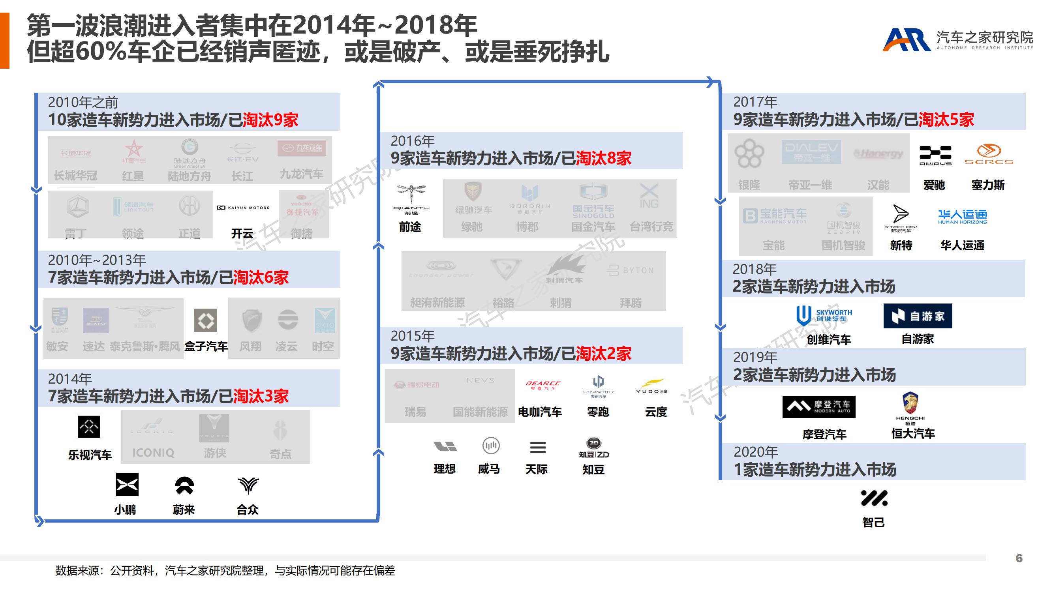Click the slide title mentioning 2014年~2018年

[x=252, y=25]
